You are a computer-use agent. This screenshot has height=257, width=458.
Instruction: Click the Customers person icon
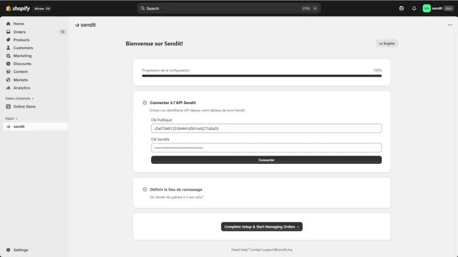coord(8,48)
